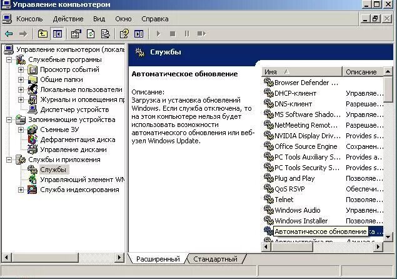The width and height of the screenshot is (397, 279).
Task: Pause the service with the Pause button
Action: [187, 34]
